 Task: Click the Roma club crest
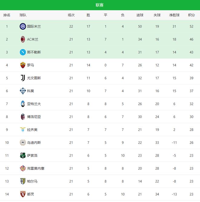pos(23,65)
